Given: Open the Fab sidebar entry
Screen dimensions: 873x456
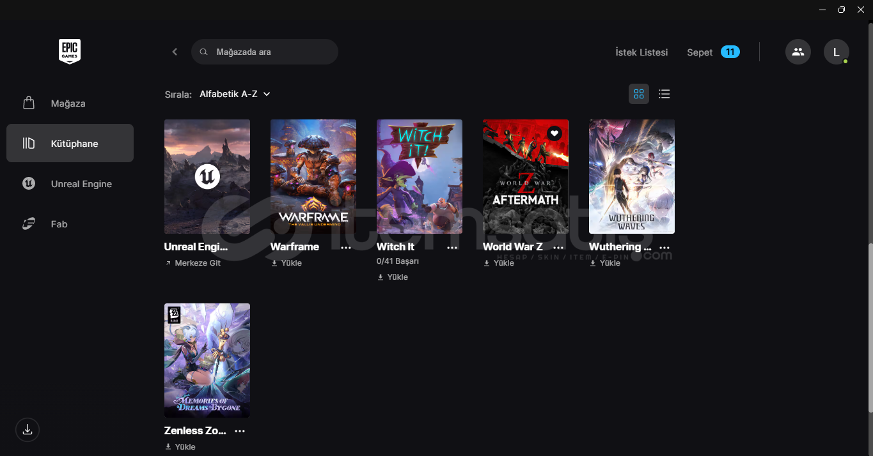Looking at the screenshot, I should 70,224.
